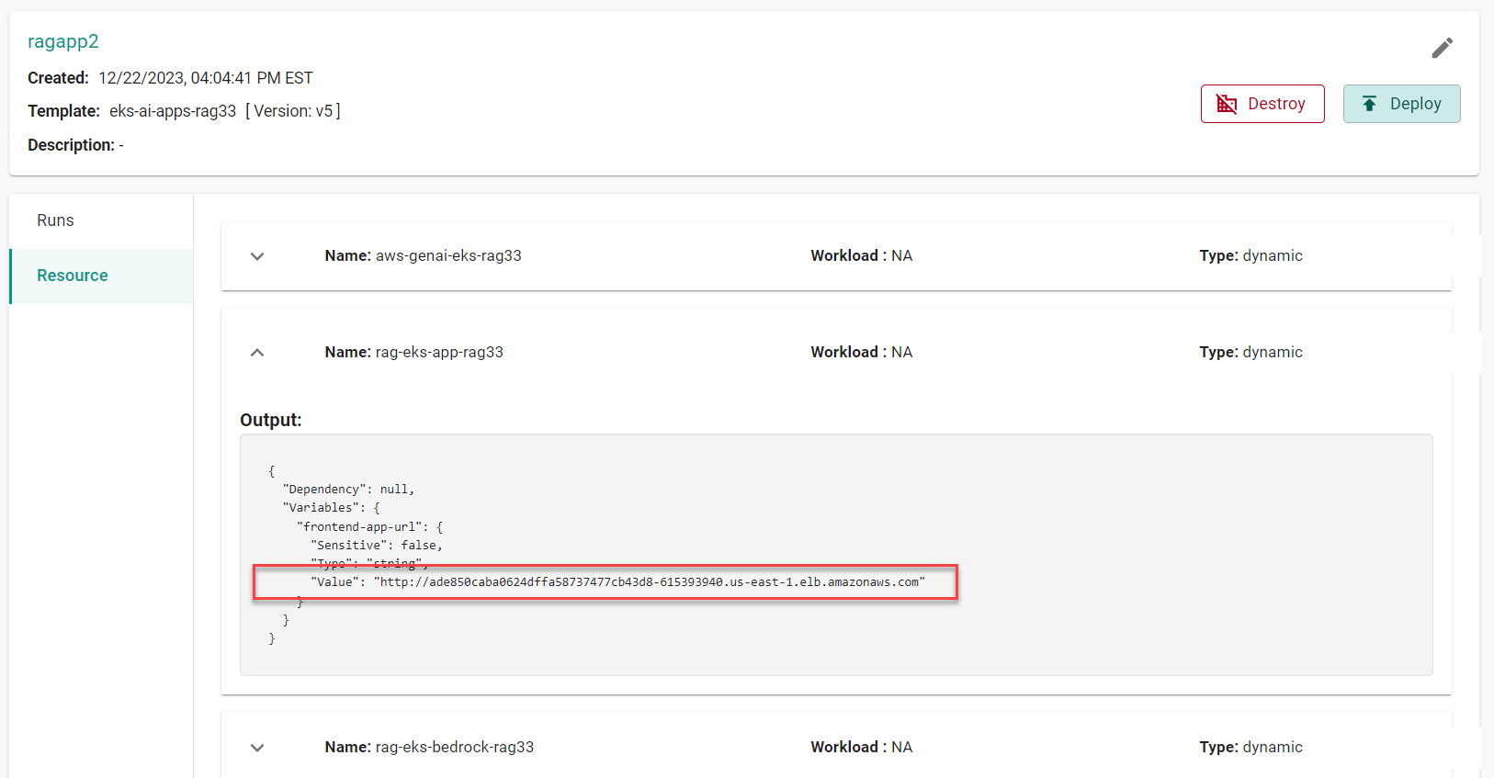Click the template name eks-ai-apps-rag33

[173, 111]
